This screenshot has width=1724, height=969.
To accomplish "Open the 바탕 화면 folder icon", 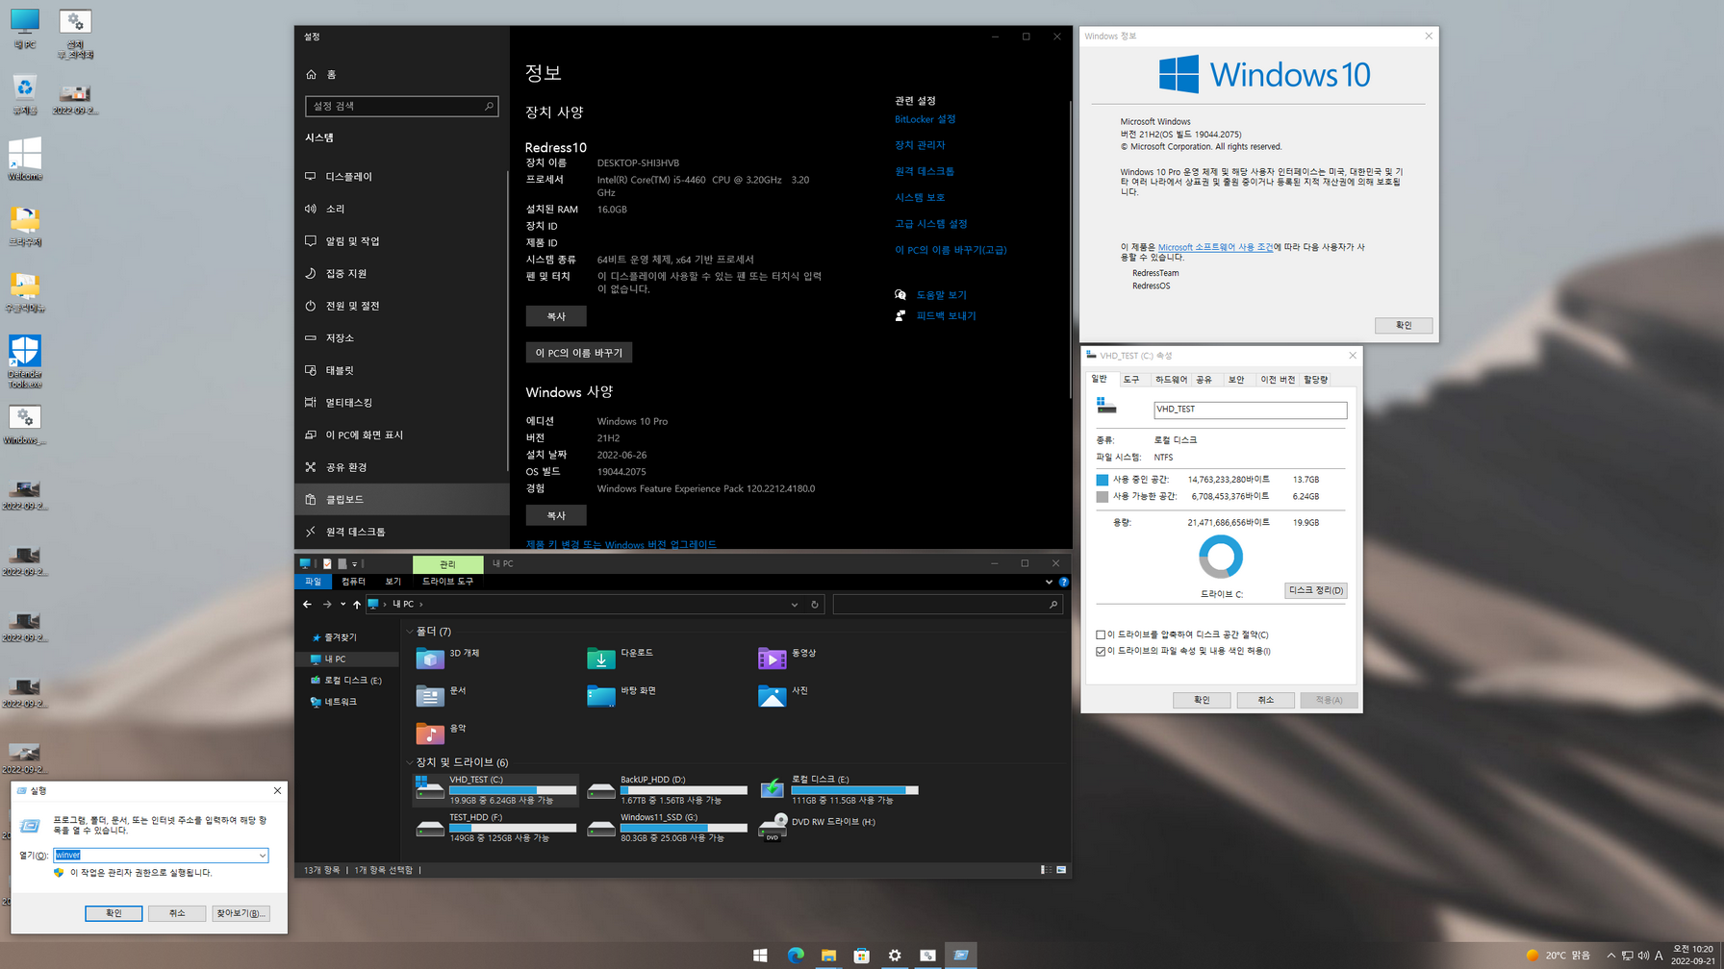I will tap(601, 696).
